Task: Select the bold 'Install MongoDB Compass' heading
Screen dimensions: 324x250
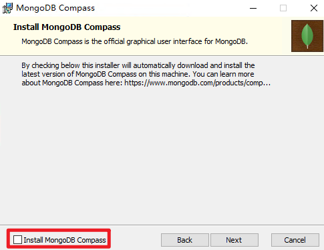Action: pyautogui.click(x=67, y=27)
